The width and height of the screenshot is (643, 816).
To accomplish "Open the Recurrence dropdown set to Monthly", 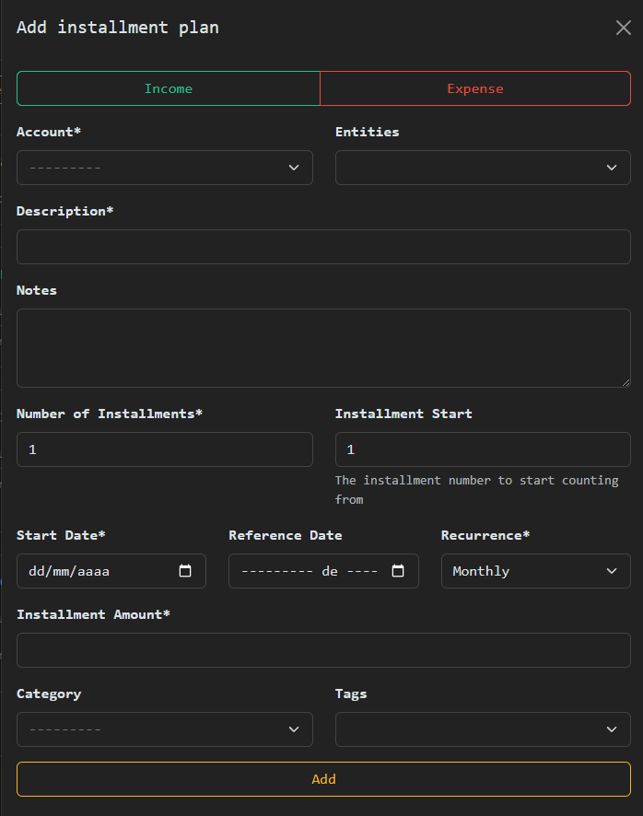I will [x=535, y=571].
